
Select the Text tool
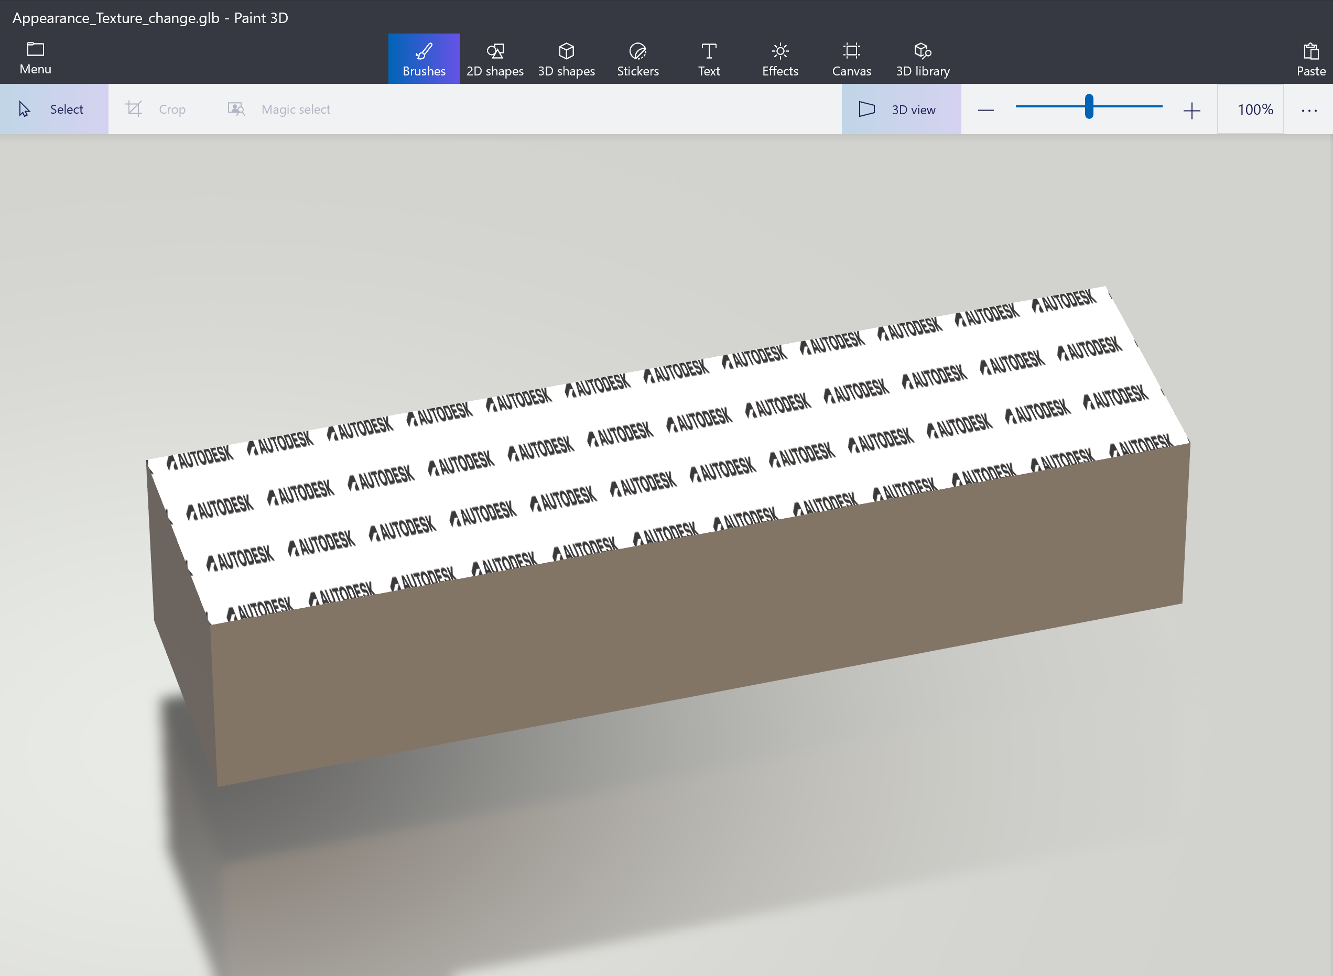coord(708,58)
